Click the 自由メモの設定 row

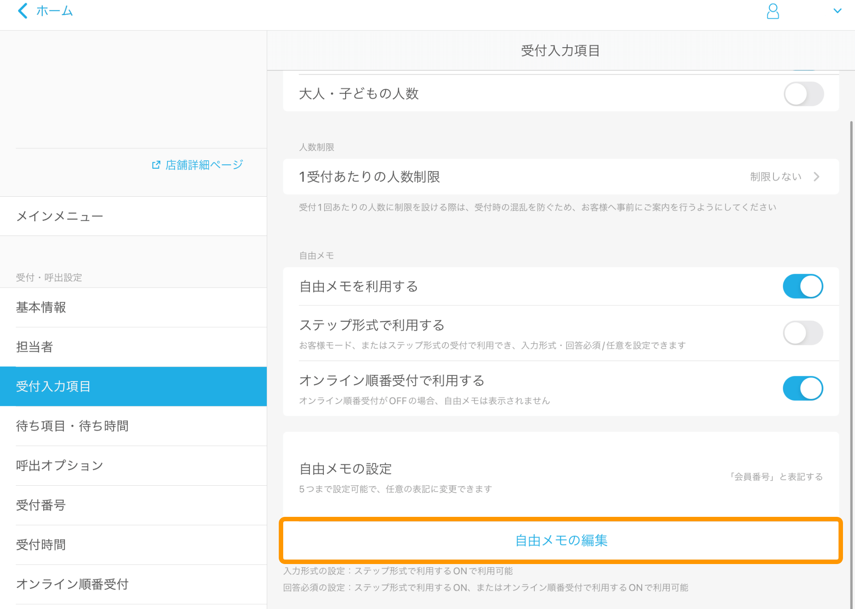pos(561,477)
